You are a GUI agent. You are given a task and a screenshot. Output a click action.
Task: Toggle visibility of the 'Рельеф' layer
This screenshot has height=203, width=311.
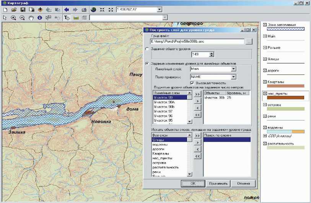click(x=265, y=48)
